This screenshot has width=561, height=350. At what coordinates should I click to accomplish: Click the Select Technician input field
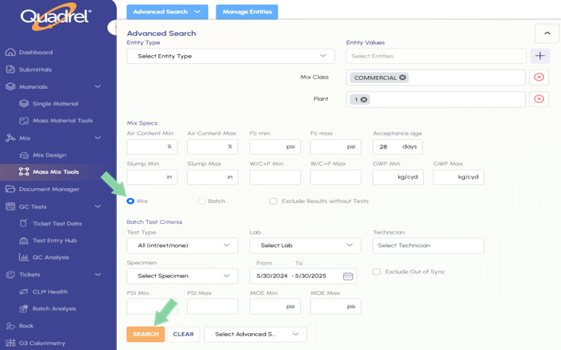(428, 245)
